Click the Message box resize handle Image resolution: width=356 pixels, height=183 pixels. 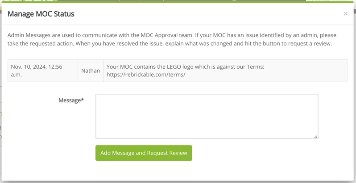pos(316,137)
